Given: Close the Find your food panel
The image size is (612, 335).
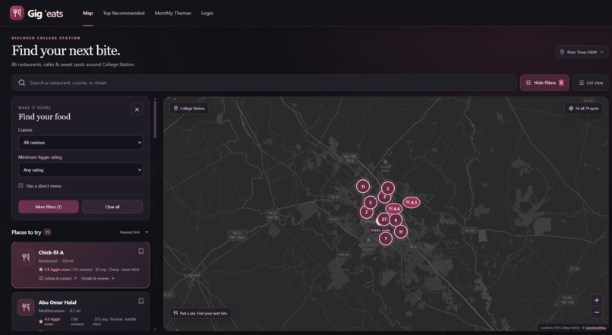Looking at the screenshot, I should tap(137, 109).
